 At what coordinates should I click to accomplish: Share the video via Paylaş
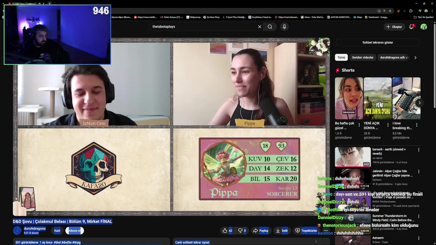(261, 231)
